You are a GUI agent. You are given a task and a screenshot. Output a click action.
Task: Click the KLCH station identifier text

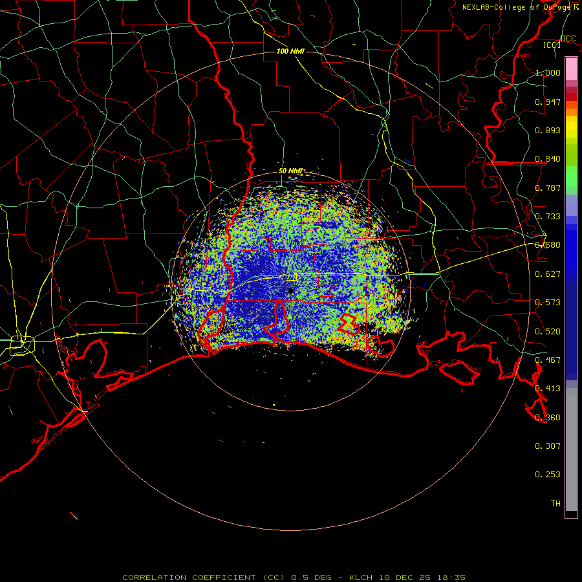click(x=361, y=577)
